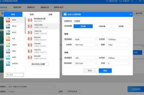Image resolution: width=144 pixels, height=95 pixels.
Task: Click the open folder button
Action: point(72,92)
